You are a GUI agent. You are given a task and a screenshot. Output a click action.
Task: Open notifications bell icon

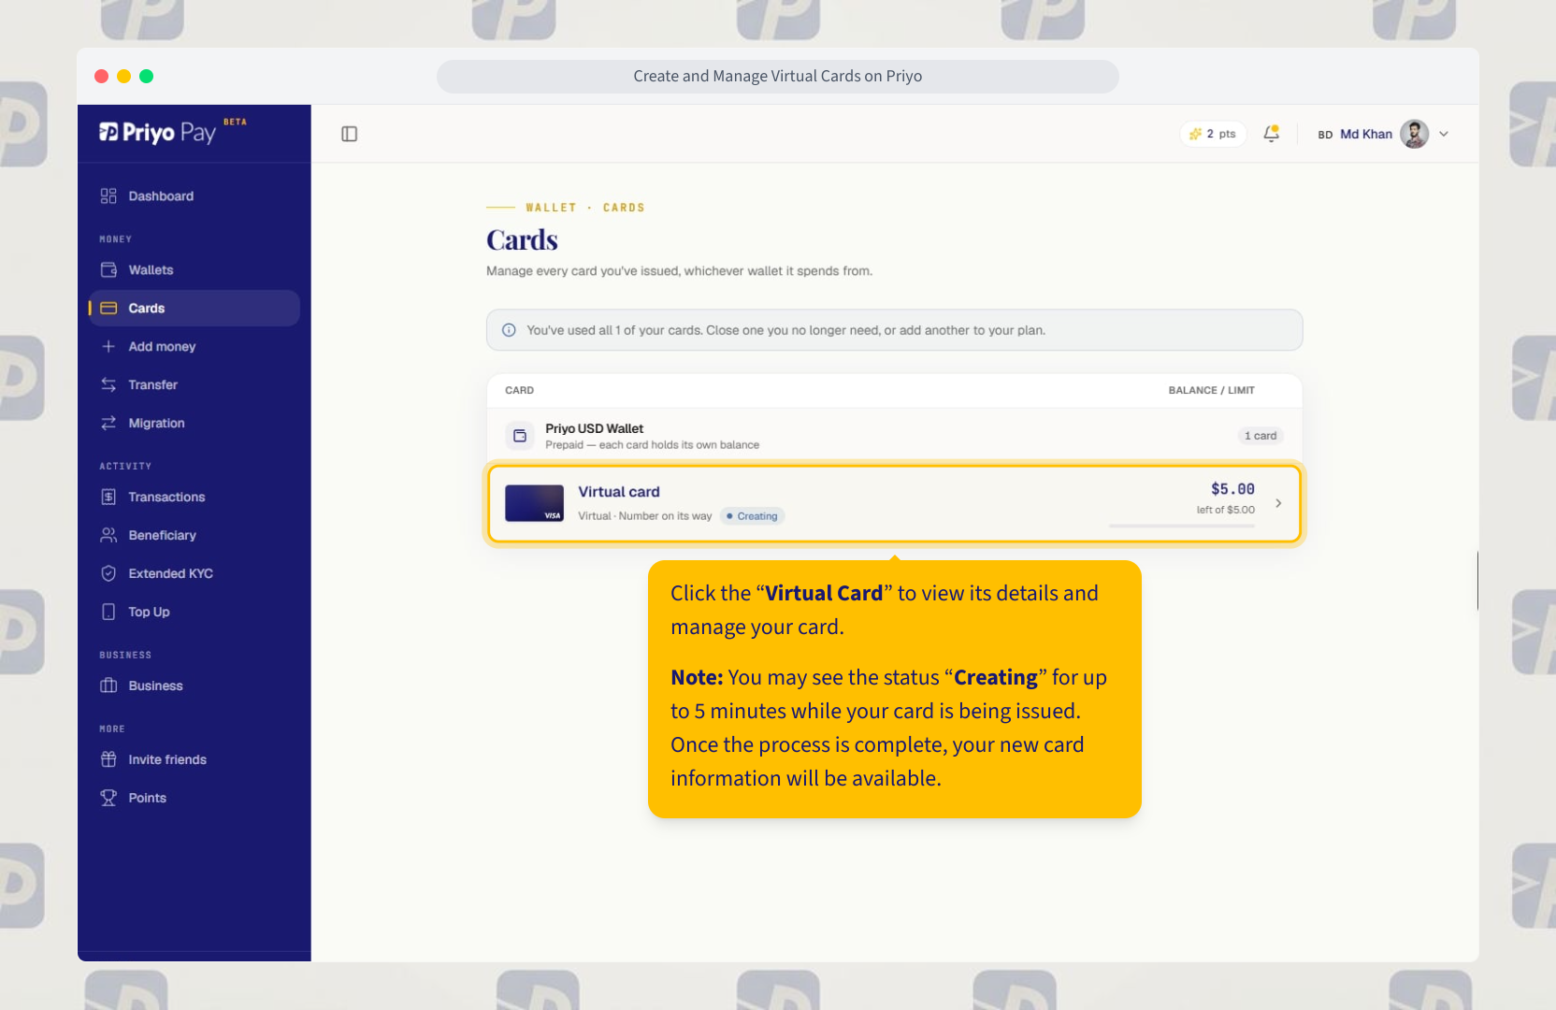click(x=1272, y=134)
